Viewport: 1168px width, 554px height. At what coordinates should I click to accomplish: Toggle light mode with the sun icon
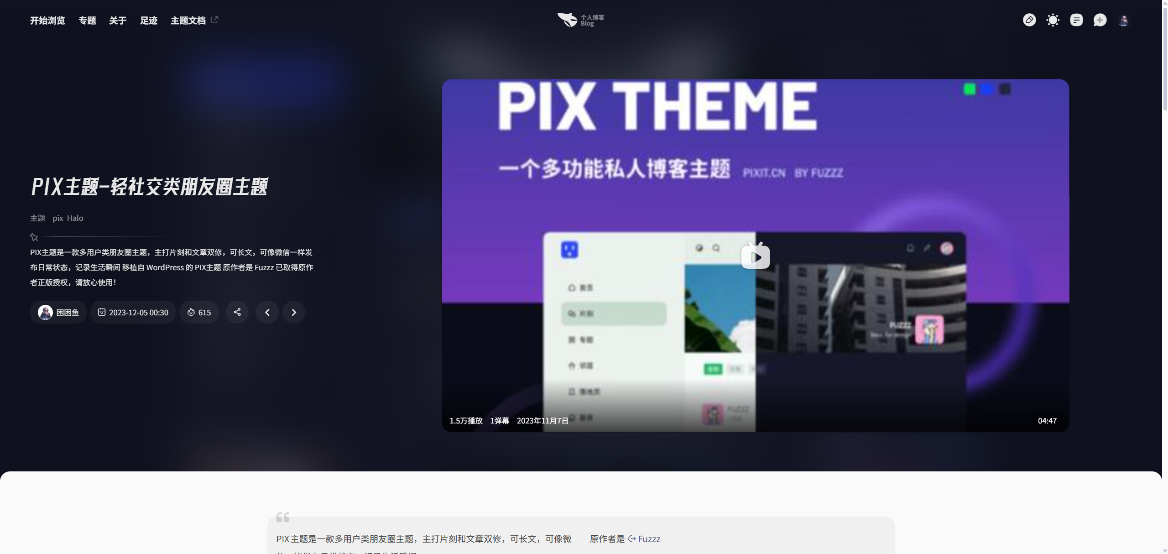[x=1053, y=20]
